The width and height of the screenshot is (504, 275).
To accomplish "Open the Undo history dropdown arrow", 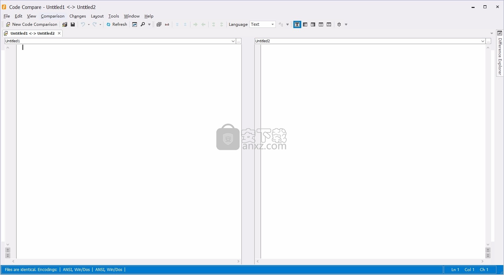I will (x=89, y=24).
